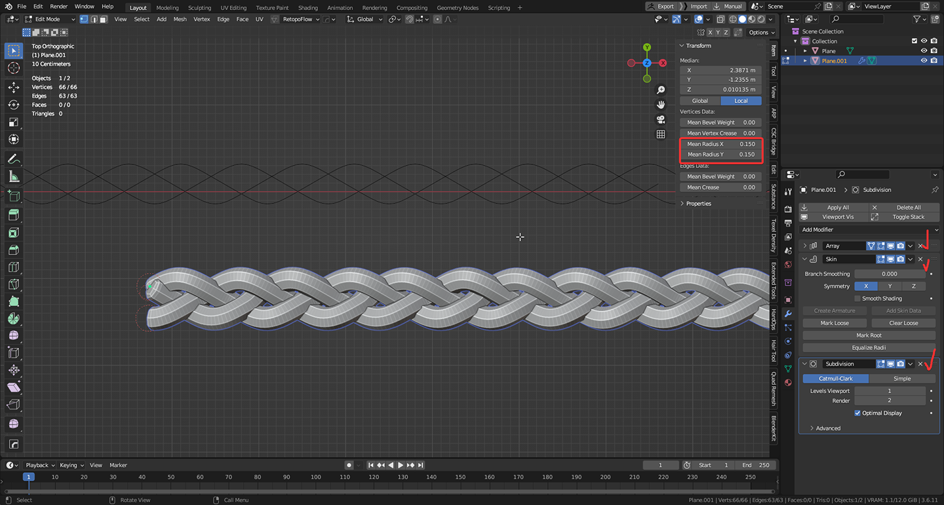Click the pan view hand icon
This screenshot has height=505, width=944.
point(661,105)
